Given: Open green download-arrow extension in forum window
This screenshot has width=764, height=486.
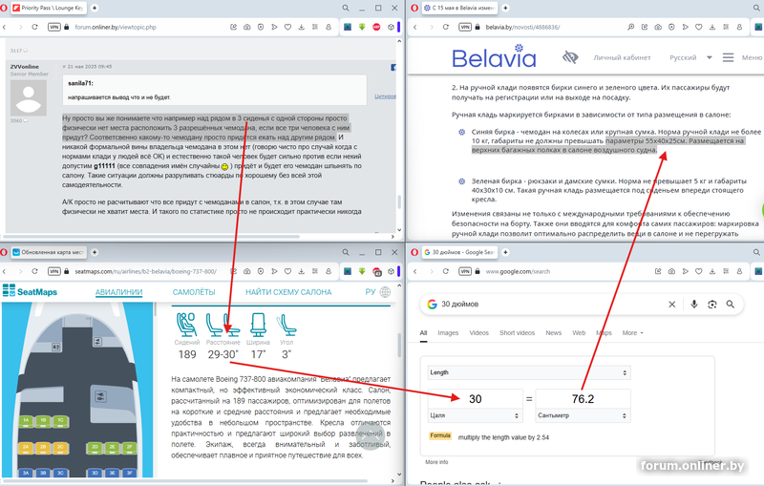Looking at the screenshot, I should pos(362,28).
